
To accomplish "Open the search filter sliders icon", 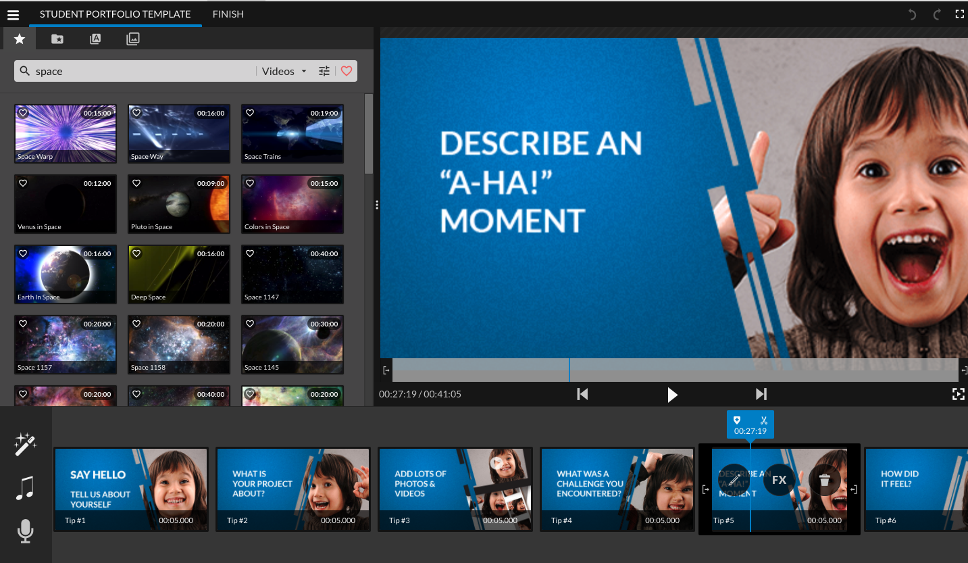I will [324, 71].
